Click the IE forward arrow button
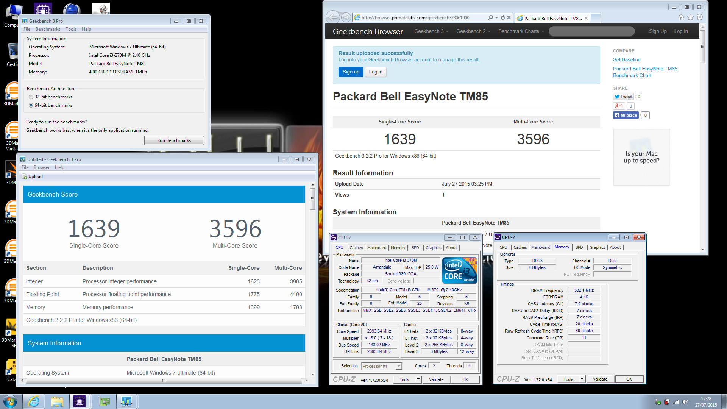727x409 pixels. pos(346,17)
